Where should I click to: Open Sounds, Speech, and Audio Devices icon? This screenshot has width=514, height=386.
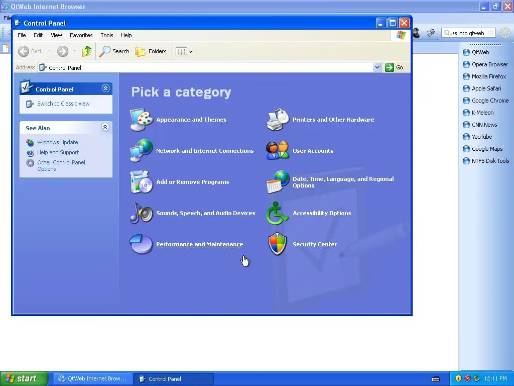(141, 213)
